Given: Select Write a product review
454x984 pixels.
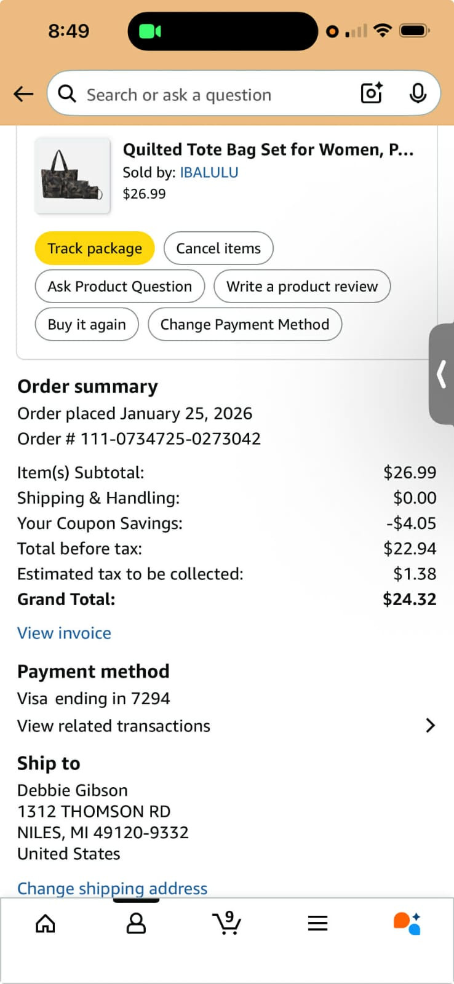Looking at the screenshot, I should (302, 287).
